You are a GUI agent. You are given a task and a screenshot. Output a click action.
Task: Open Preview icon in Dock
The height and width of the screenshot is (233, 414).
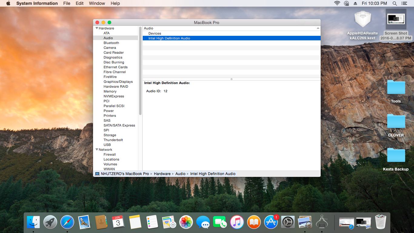[x=305, y=222]
